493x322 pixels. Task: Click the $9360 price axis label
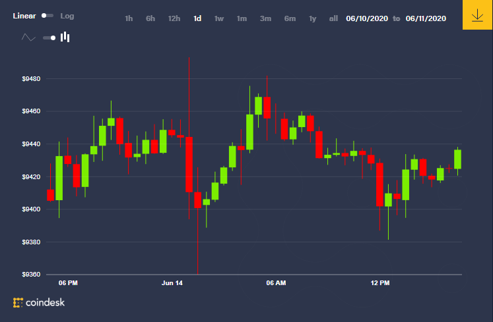[31, 275]
